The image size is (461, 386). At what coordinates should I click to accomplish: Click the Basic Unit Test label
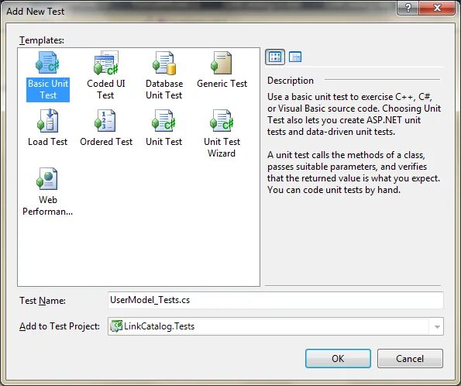[48, 89]
